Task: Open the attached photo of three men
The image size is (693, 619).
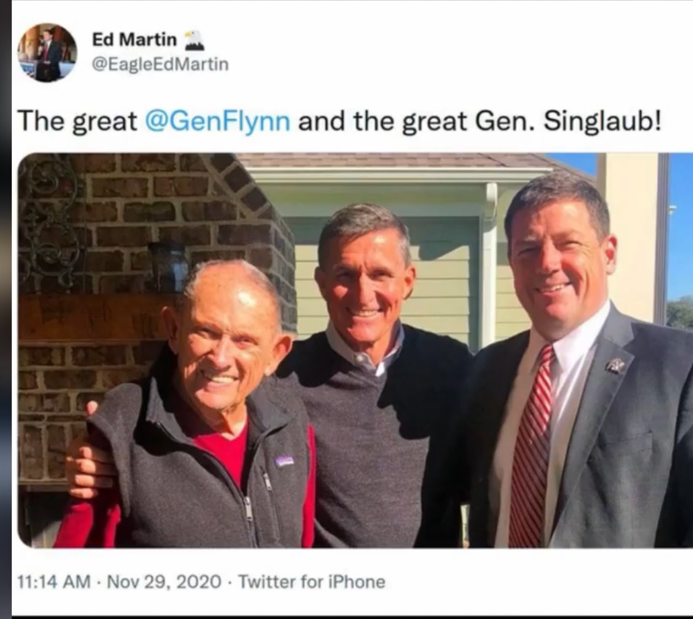Action: coord(355,350)
